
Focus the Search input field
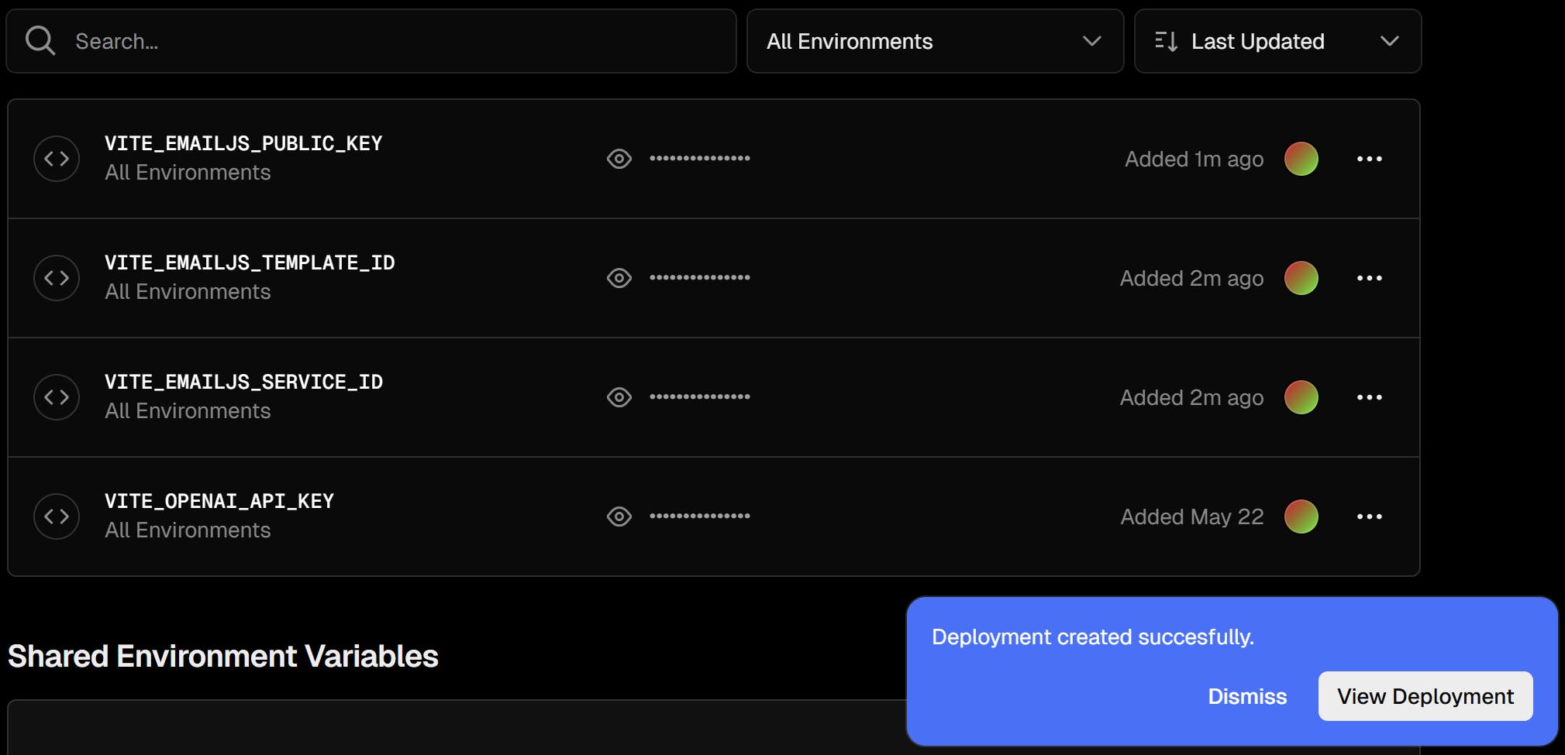371,41
